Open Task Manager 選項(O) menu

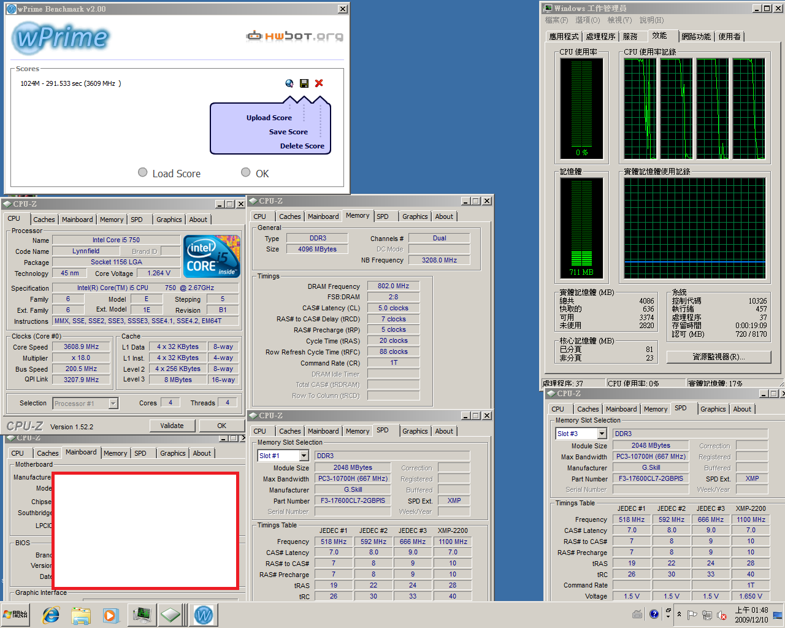tap(588, 20)
